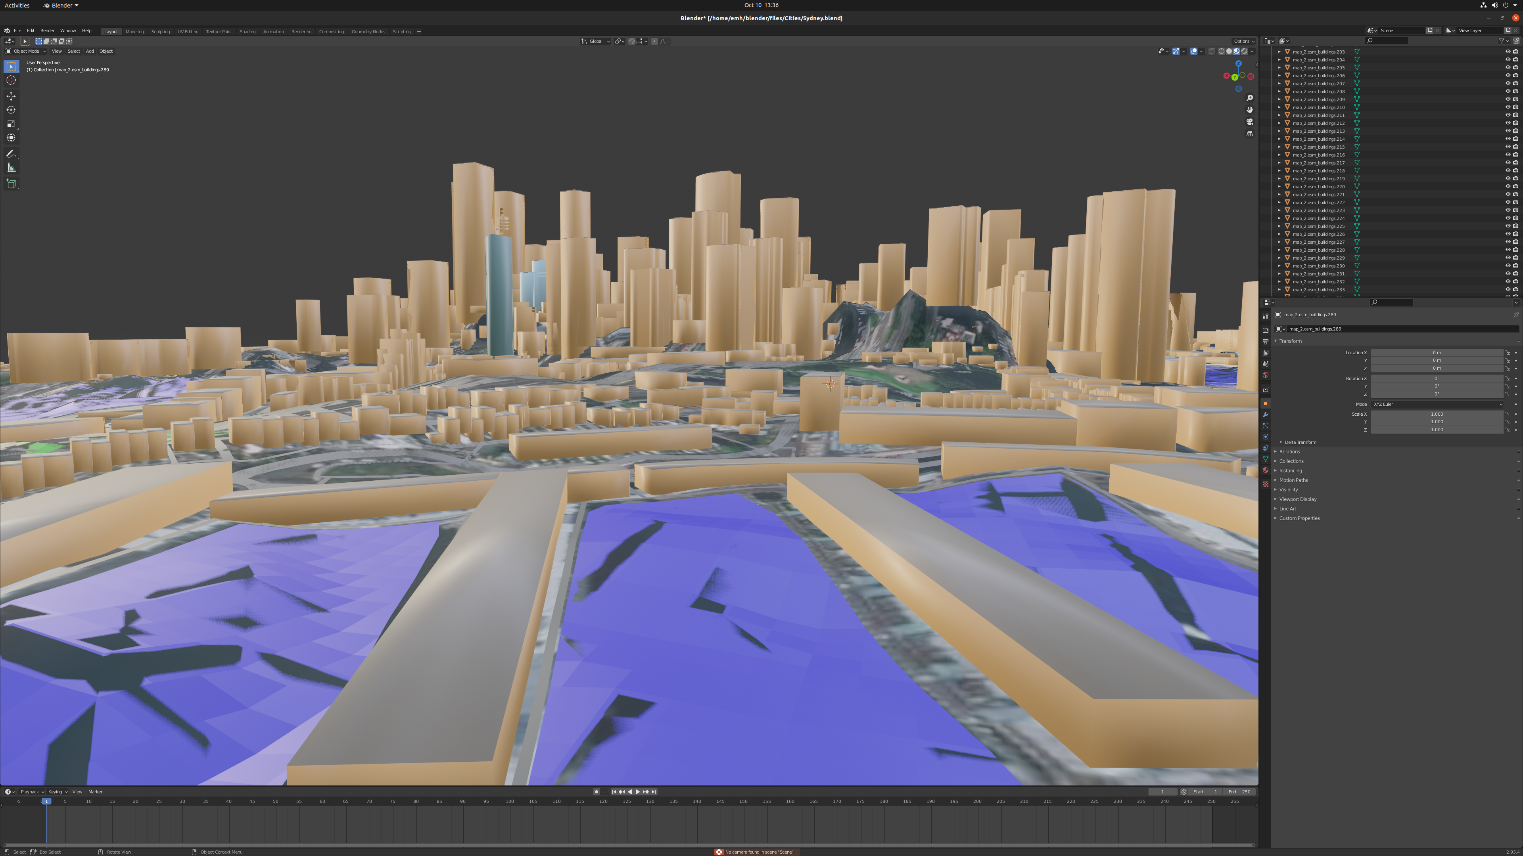Expand the Relations panel
The height and width of the screenshot is (856, 1523).
(x=1289, y=452)
